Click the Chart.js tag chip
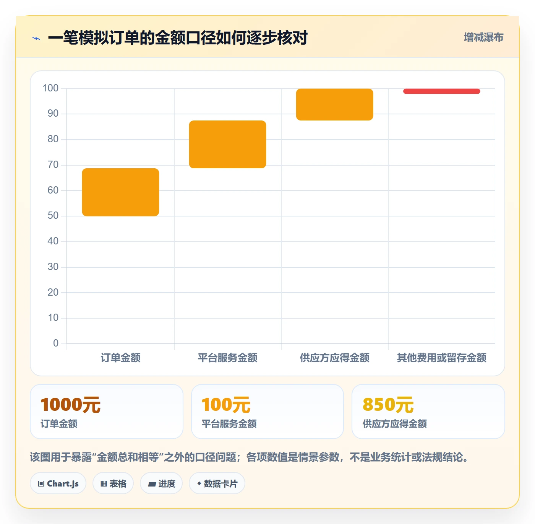The image size is (535, 524). pyautogui.click(x=58, y=483)
